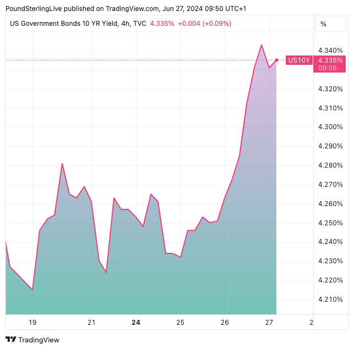Click the 4.210% level on price axis
Screen dimensions: 354x349
[x=331, y=300]
